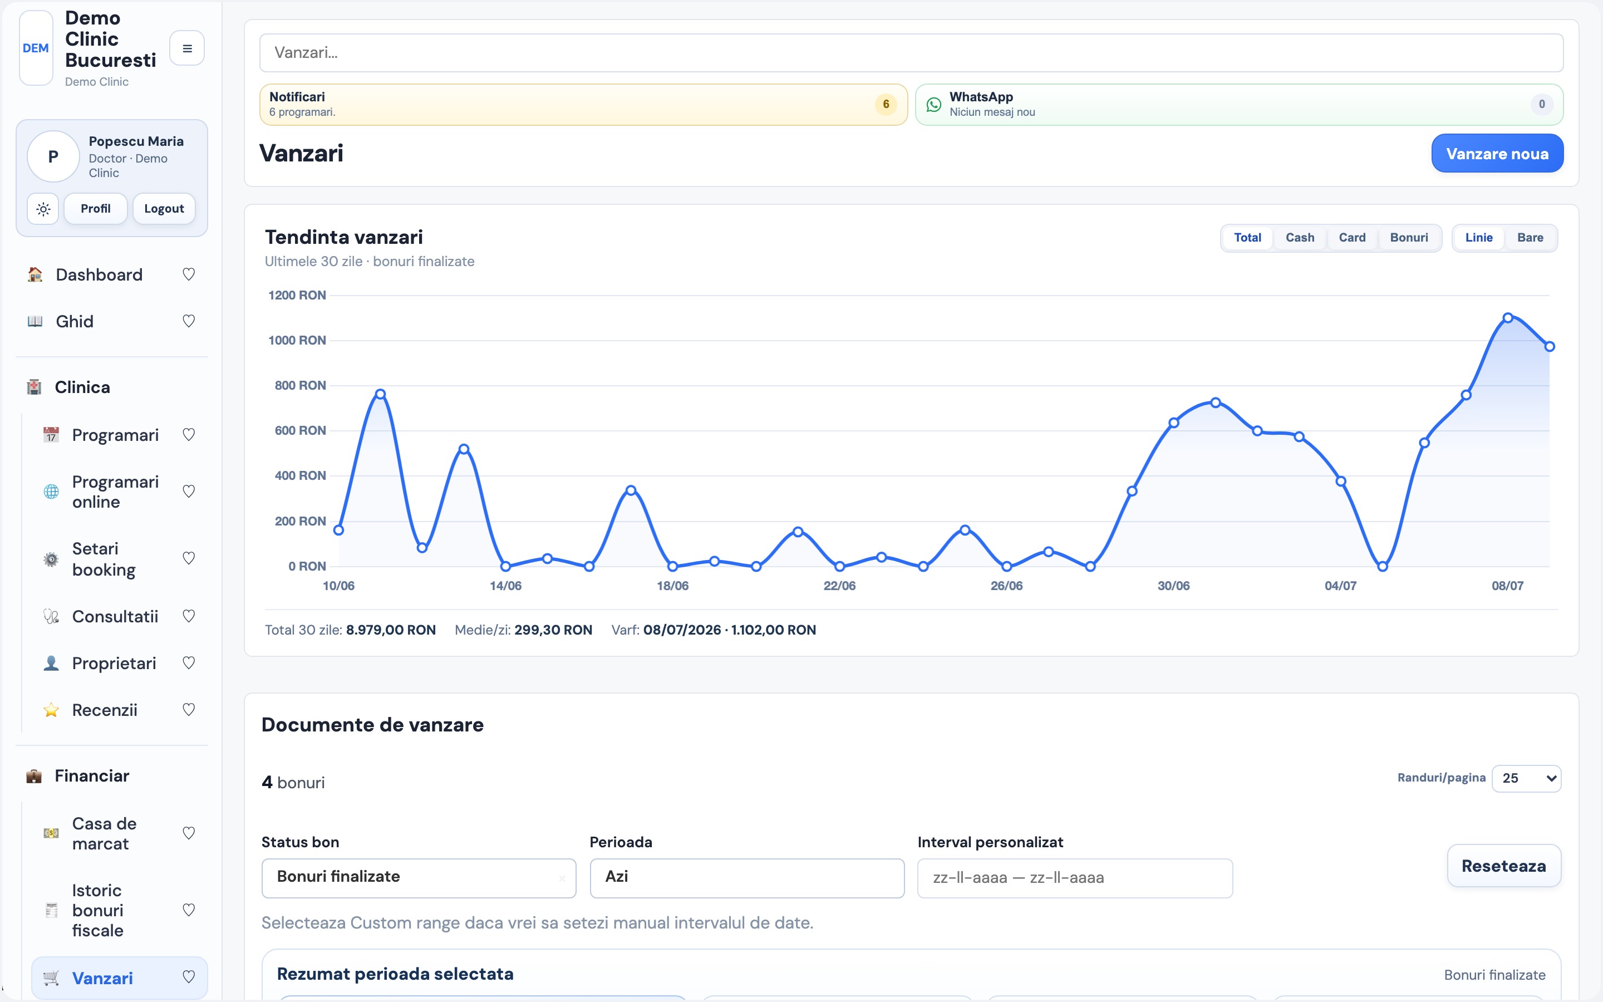
Task: Click the 299,30 RON average value
Action: click(553, 630)
